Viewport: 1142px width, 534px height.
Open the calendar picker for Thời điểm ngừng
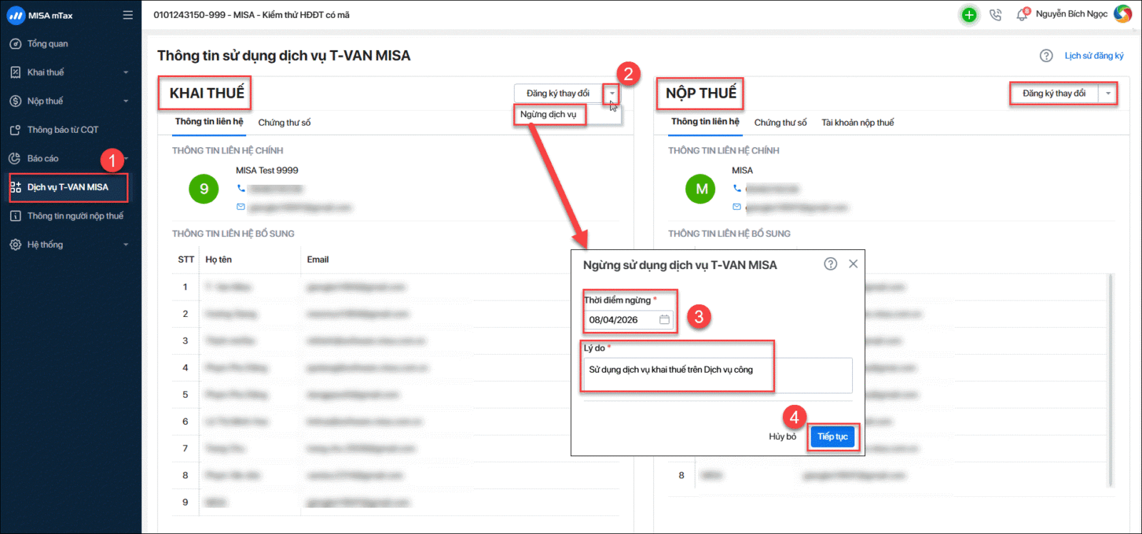665,320
